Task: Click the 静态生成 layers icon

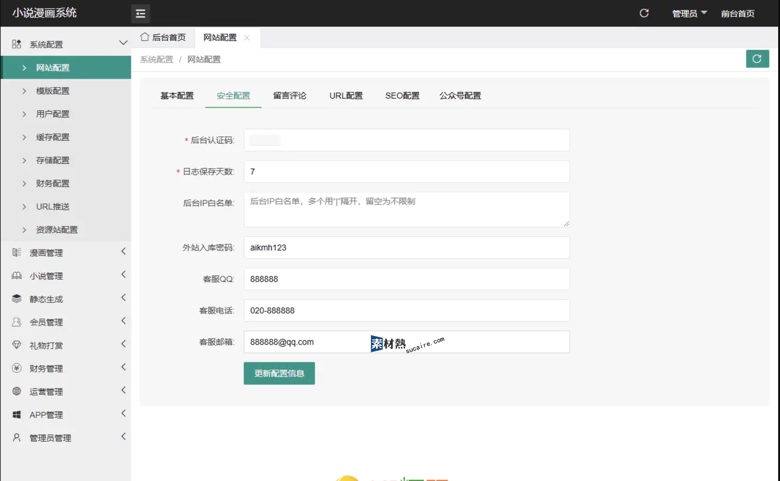Action: [x=16, y=299]
